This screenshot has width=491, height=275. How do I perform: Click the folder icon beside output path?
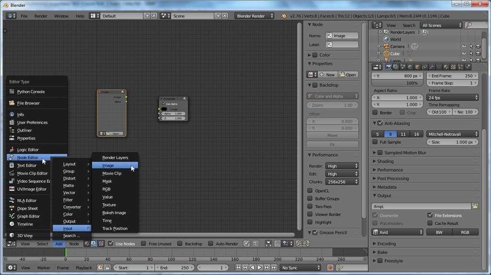[475, 206]
